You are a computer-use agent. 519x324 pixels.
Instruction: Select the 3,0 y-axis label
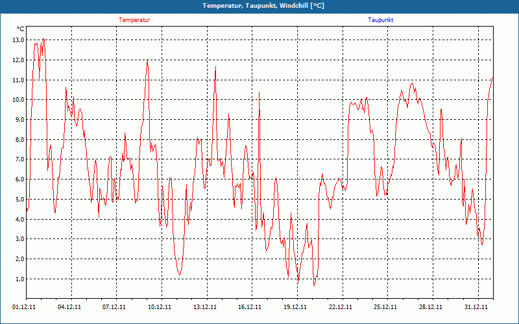pyautogui.click(x=20, y=239)
